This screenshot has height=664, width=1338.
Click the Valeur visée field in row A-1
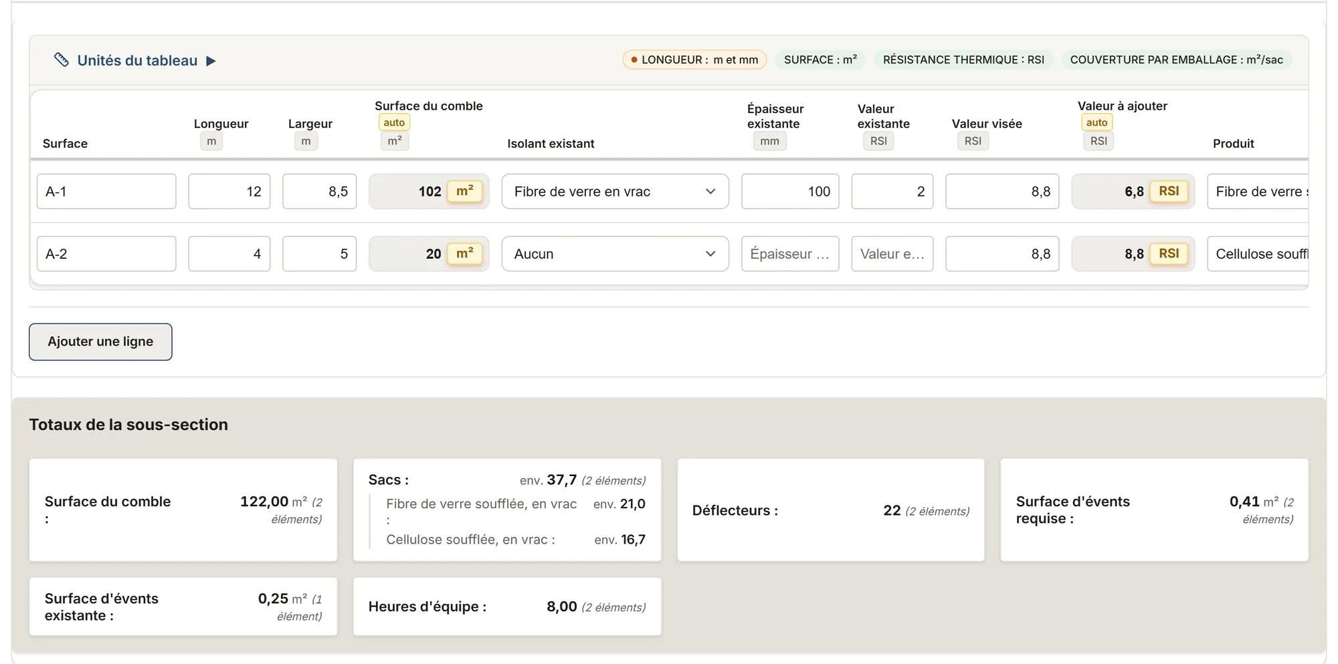[1002, 191]
